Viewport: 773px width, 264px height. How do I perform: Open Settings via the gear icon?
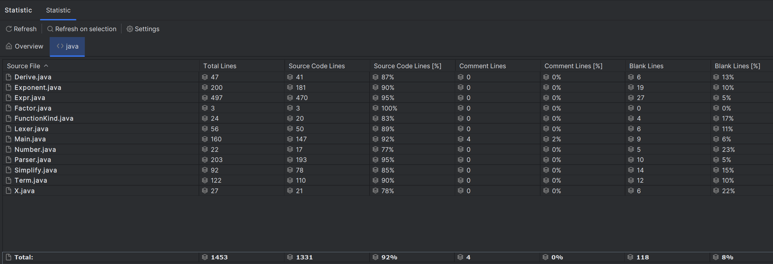[130, 29]
